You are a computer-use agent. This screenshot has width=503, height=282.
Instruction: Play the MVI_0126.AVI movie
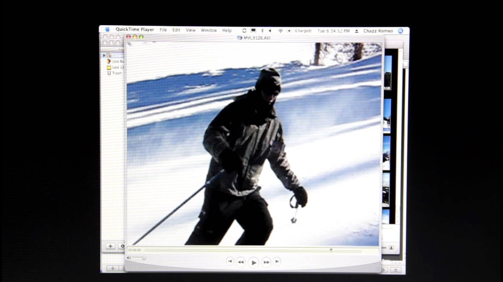pyautogui.click(x=254, y=262)
